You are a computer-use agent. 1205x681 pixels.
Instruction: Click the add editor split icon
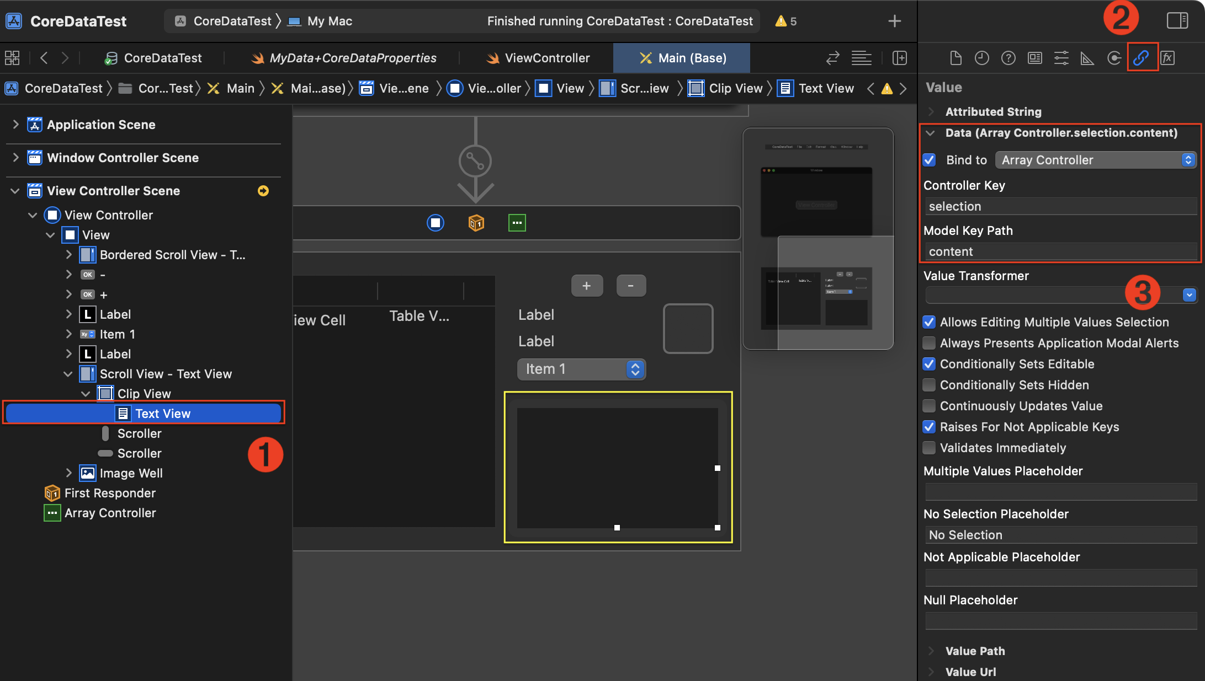(899, 58)
